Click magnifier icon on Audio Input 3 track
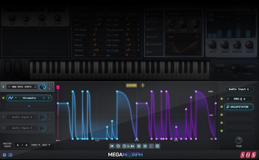The width and height of the screenshot is (259, 160). click(35, 128)
